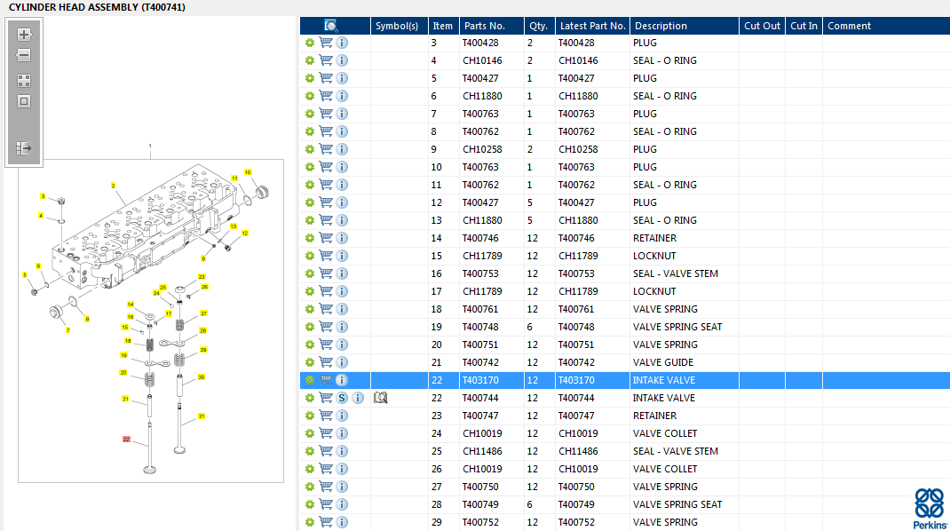The height and width of the screenshot is (531, 950).
Task: Click the book symbol on T400744 row
Action: click(x=381, y=398)
